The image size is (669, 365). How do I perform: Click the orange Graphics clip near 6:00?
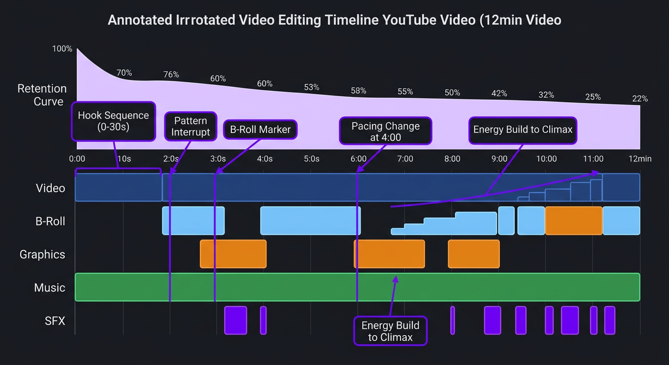390,254
